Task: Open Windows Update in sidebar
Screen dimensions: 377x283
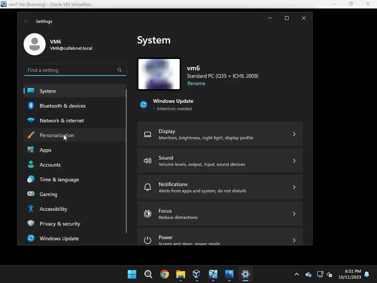Action: tap(75, 238)
